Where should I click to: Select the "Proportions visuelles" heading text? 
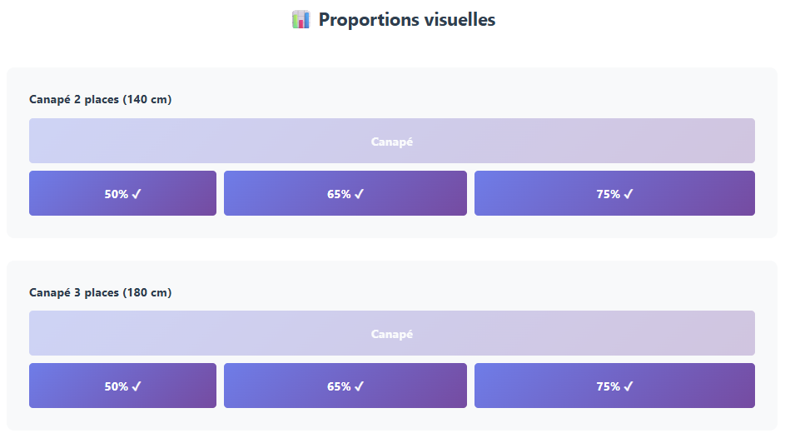pos(407,19)
